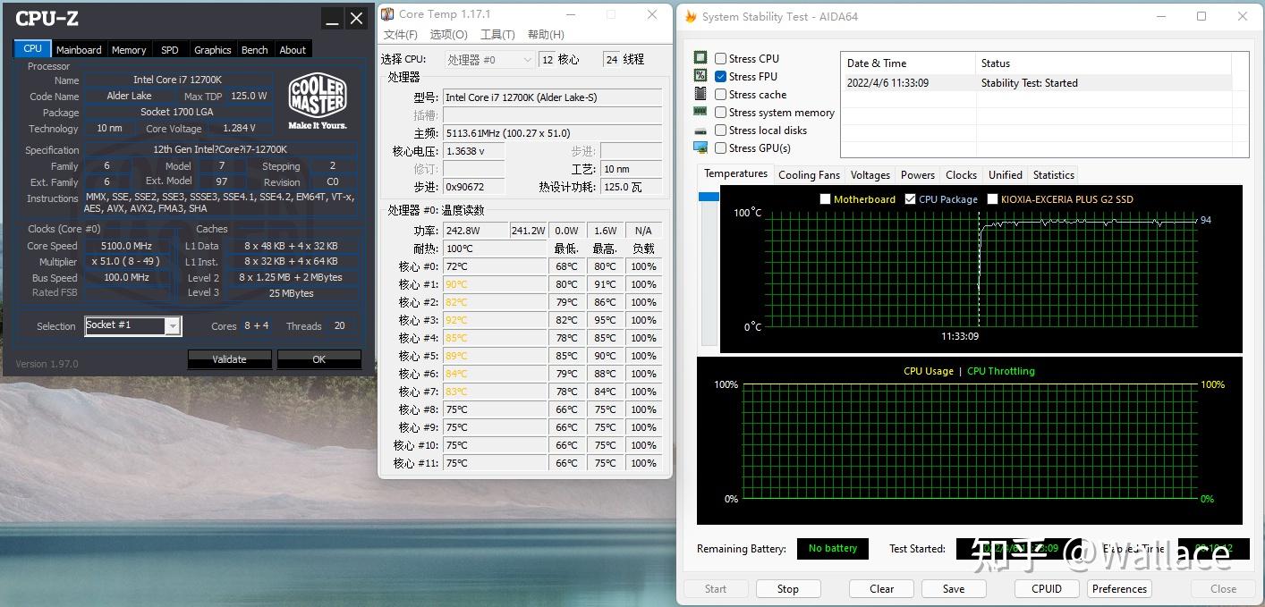Click the 型号 processor model field
The image size is (1265, 607).
(552, 97)
